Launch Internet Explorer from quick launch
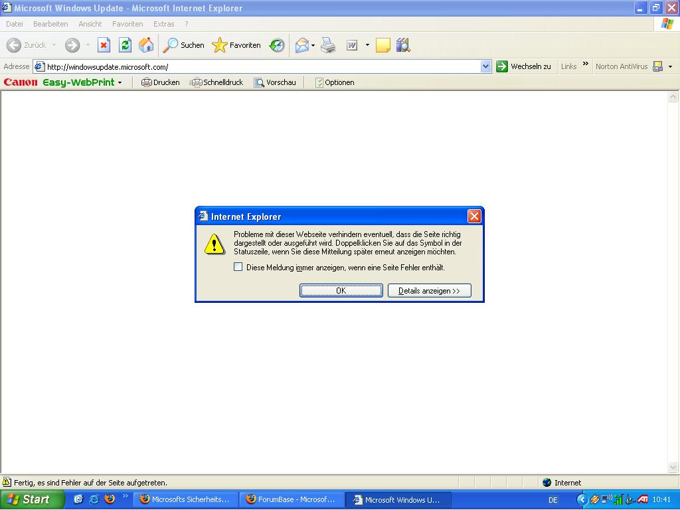 click(94, 499)
